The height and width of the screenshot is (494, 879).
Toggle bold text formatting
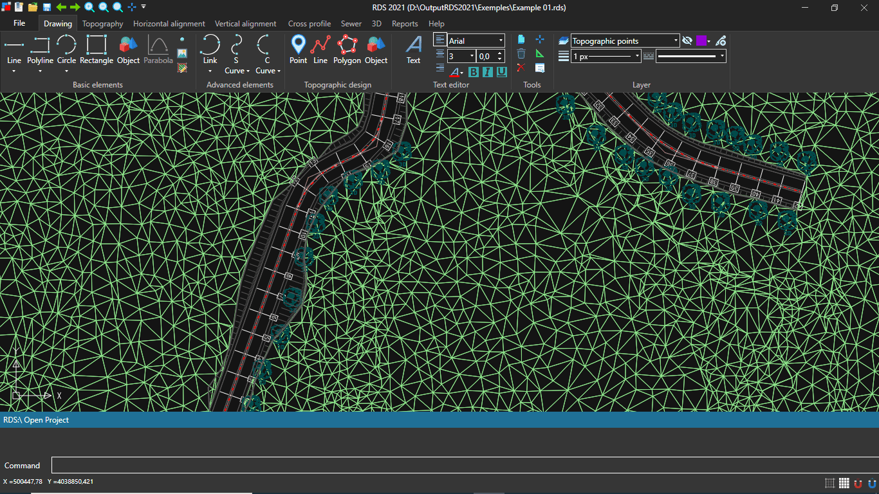(x=474, y=72)
